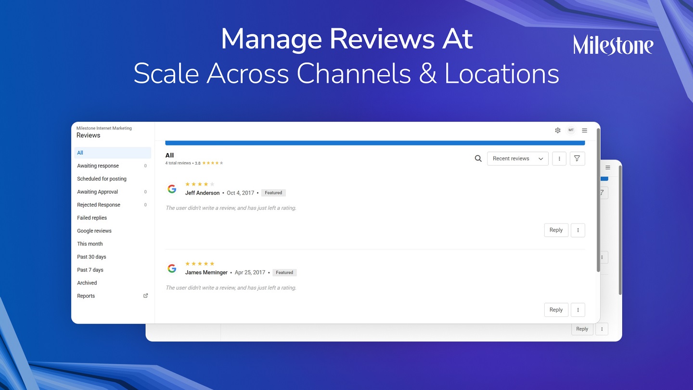Click the front window's vertical scrollbar
The height and width of the screenshot is (390, 693).
(x=598, y=200)
